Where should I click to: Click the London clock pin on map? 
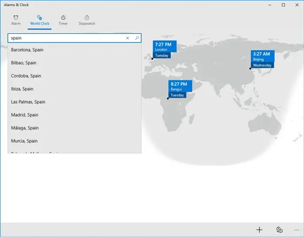point(165,49)
